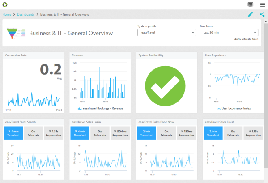Open the dashboard display mode icon
The width and height of the screenshot is (268, 183).
tap(251, 4)
